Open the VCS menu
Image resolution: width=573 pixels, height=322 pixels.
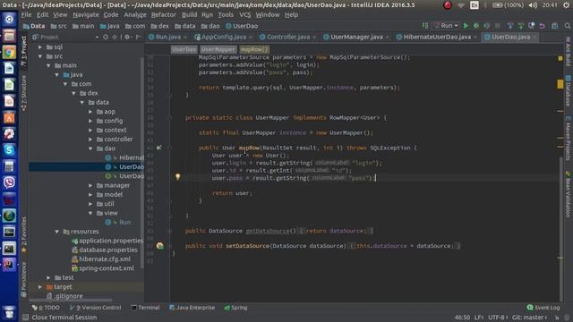pos(244,15)
